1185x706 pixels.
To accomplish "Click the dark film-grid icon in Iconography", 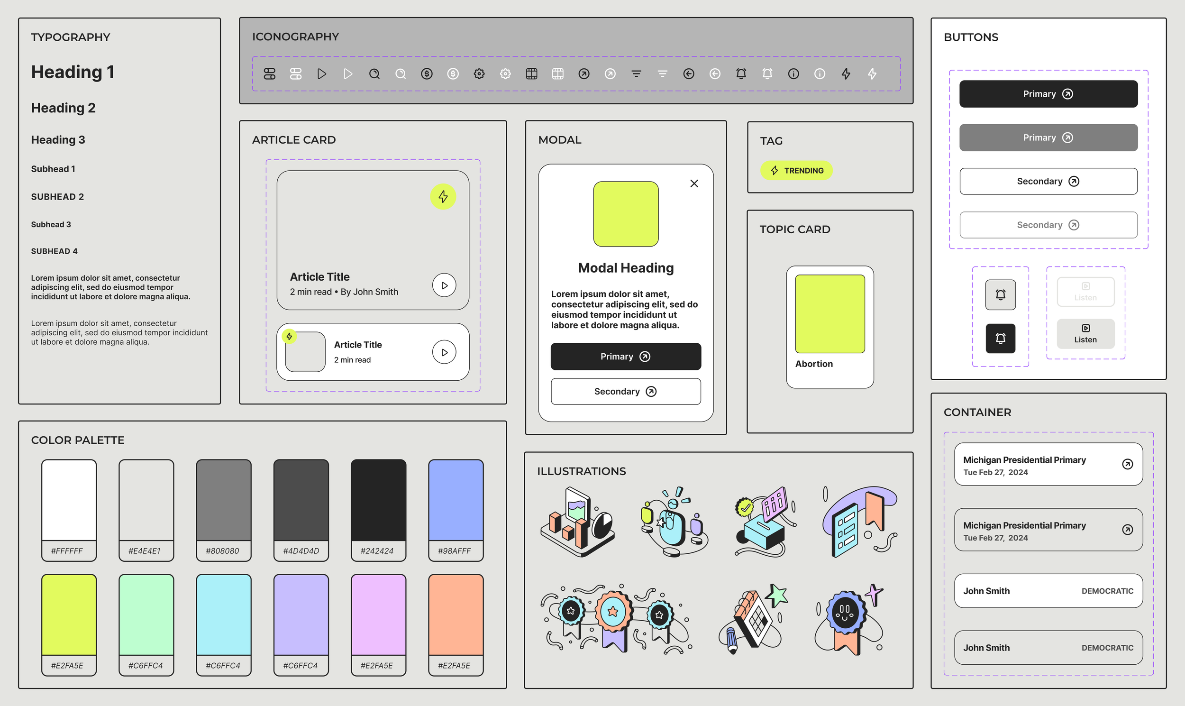I will (531, 74).
